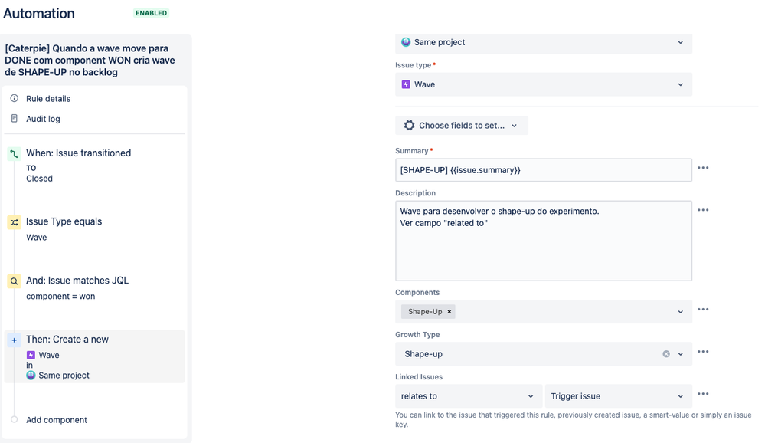
Task: Open the Trigger issue dropdown
Action: coord(619,396)
